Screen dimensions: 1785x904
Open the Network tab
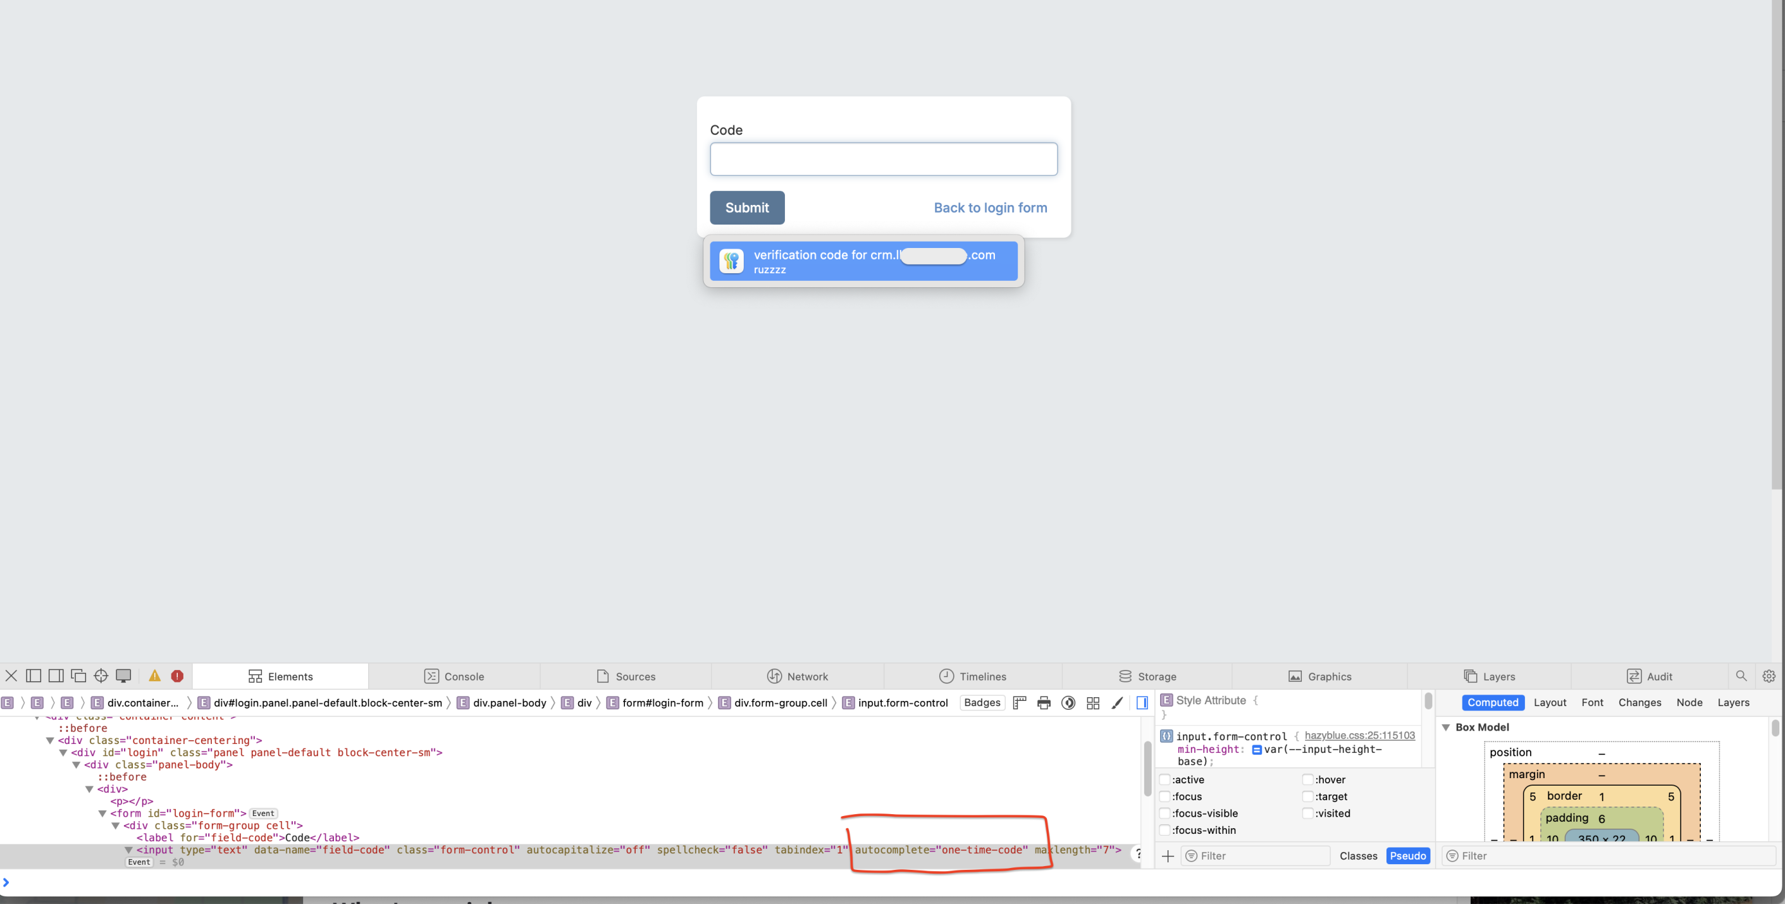click(x=798, y=677)
